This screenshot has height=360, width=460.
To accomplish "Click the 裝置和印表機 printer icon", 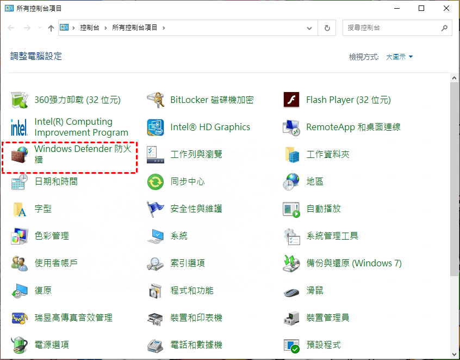I will pos(156,319).
